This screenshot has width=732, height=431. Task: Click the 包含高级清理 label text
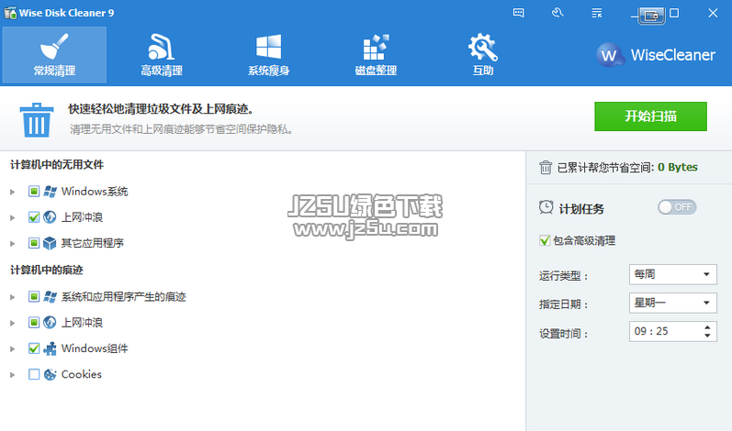584,241
